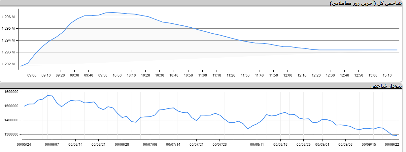Click the 1.292 M y-axis label
This screenshot has height=152, width=406.
pyautogui.click(x=8, y=64)
